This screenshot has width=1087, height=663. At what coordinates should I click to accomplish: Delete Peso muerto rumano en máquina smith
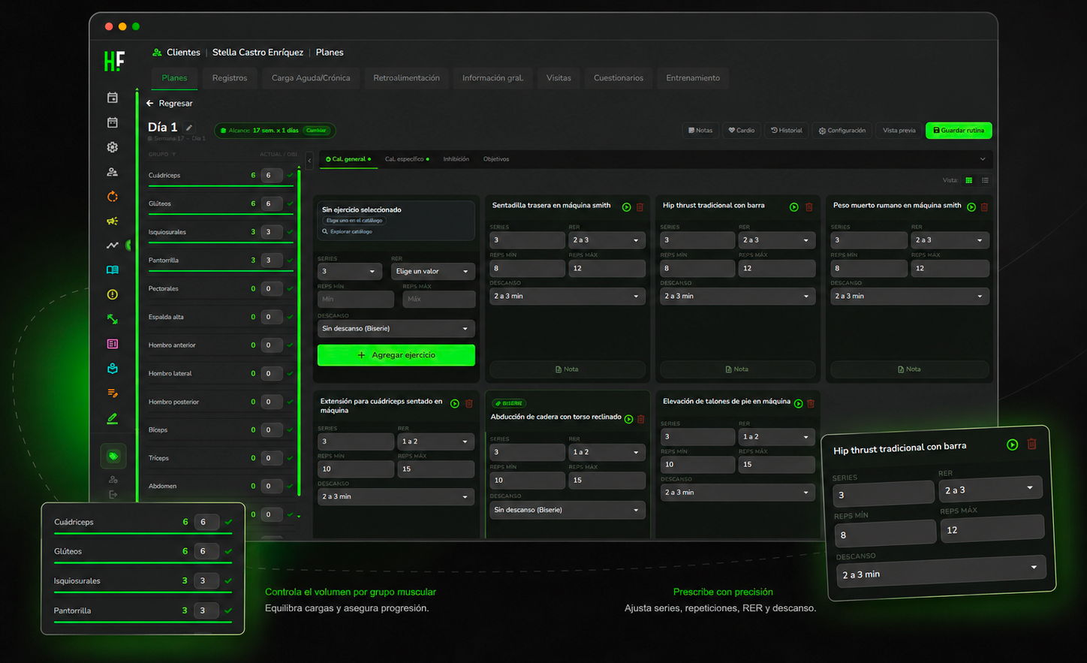(984, 207)
